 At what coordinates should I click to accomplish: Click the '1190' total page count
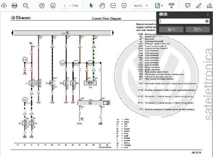coord(75,6)
